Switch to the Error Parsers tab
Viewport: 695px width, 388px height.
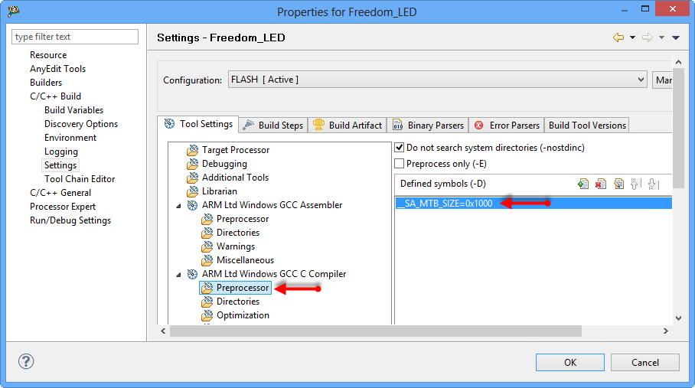coord(507,125)
